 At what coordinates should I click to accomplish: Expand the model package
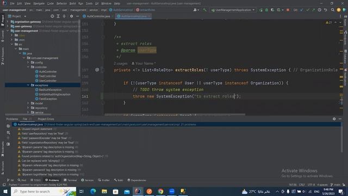point(28,103)
